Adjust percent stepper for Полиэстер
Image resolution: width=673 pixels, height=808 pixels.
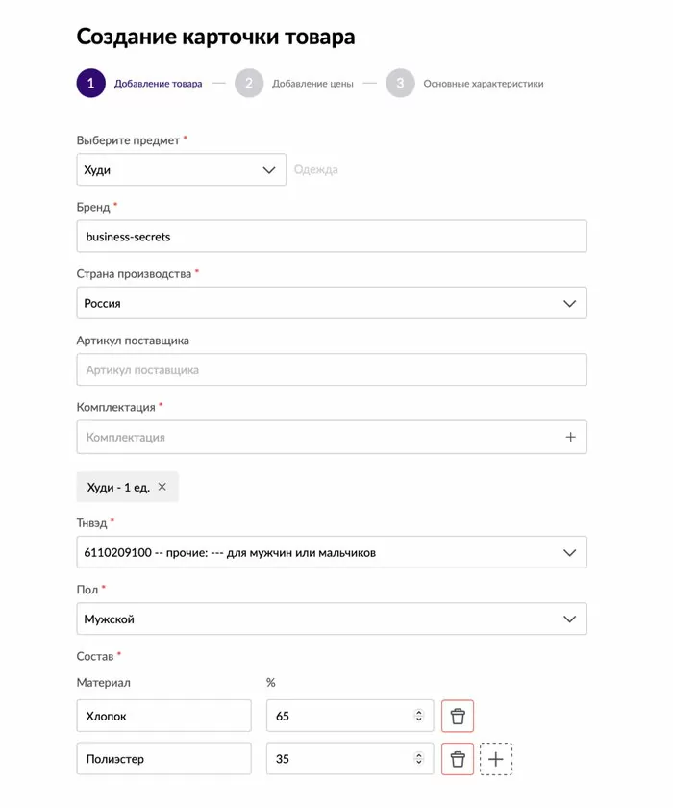coord(418,759)
